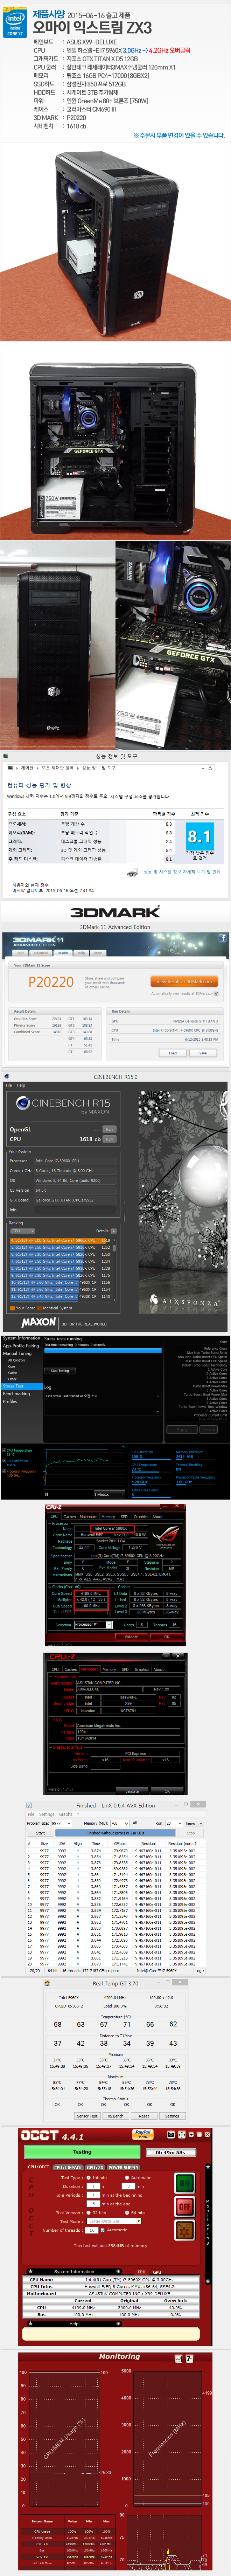This screenshot has width=231, height=2576.
Task: Click the Save button in 3DMark 11
Action: [x=203, y=1053]
